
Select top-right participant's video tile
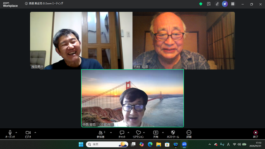(184, 41)
